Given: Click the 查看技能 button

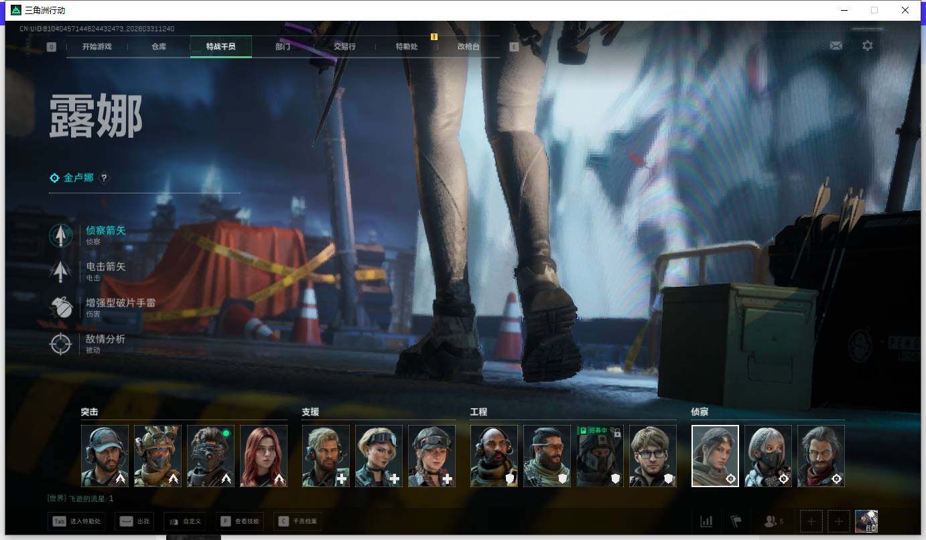Looking at the screenshot, I should pyautogui.click(x=239, y=521).
